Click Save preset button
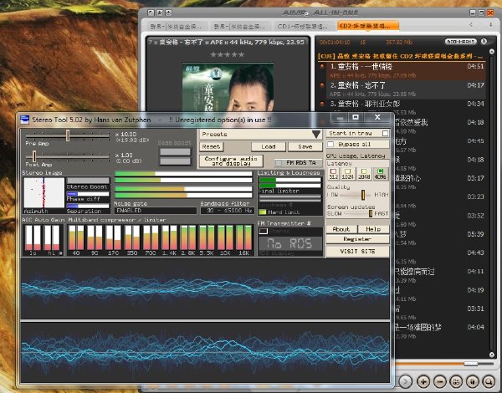Screen dimensions: 502x393 coord(305,146)
